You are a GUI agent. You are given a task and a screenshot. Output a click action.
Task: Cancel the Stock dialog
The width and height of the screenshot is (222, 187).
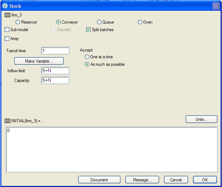tap(176, 180)
